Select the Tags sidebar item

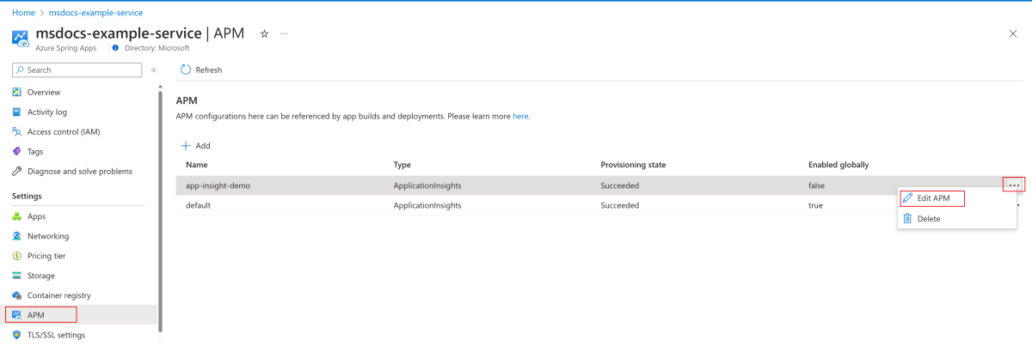pos(34,151)
